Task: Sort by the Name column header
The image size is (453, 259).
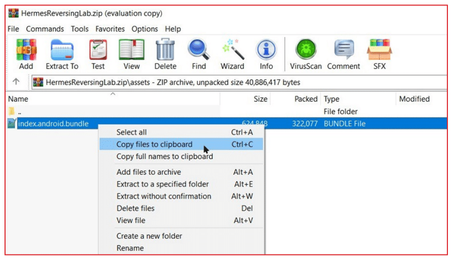Action: (x=113, y=99)
